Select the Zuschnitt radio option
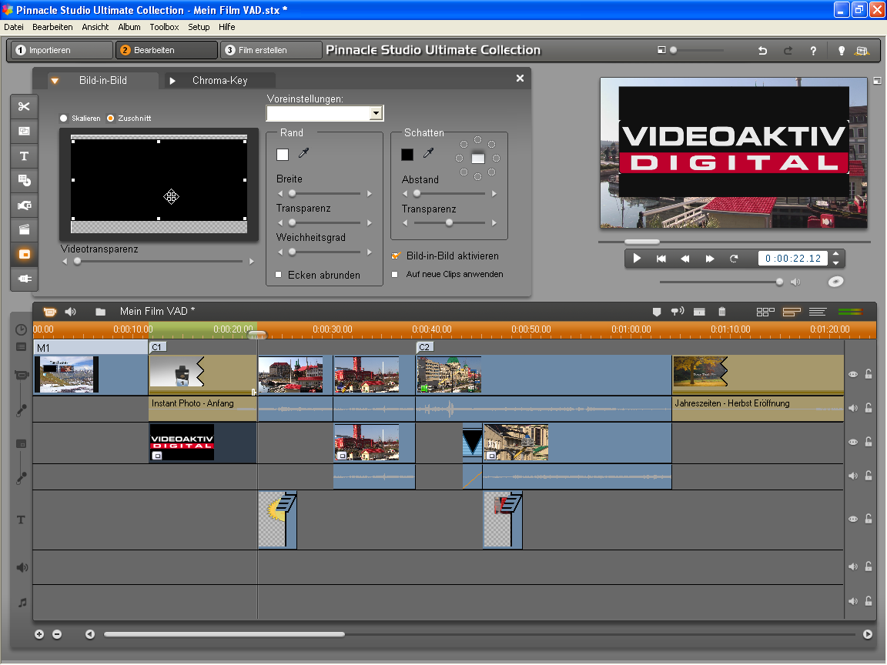This screenshot has width=887, height=665. click(x=110, y=119)
